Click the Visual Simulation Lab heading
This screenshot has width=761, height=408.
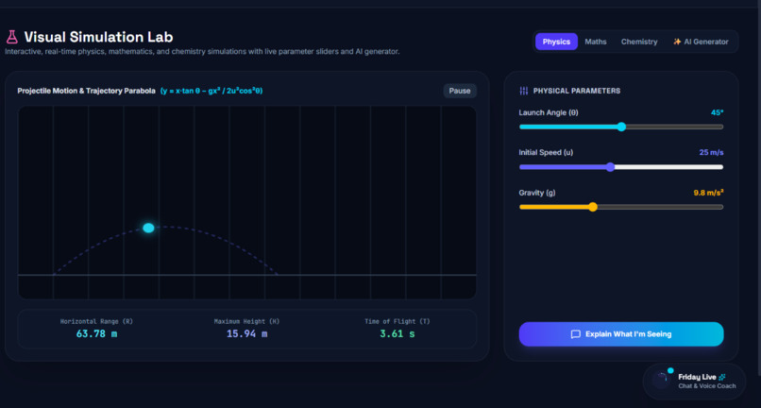pos(98,37)
